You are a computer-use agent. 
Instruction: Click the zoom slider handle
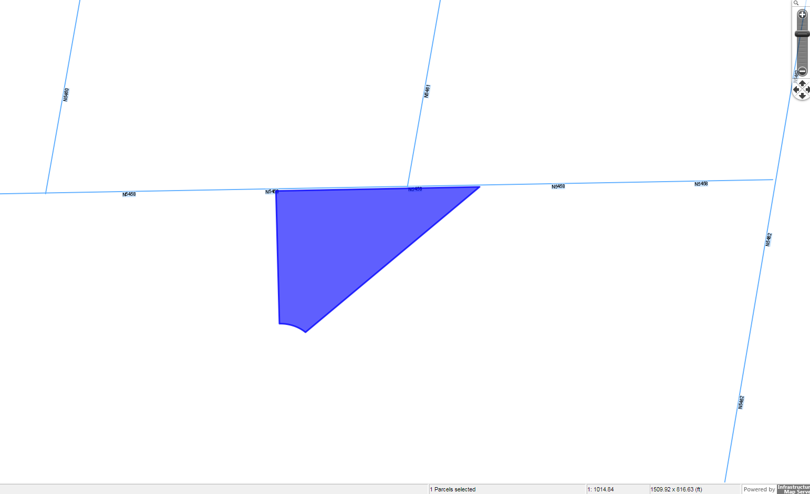coord(802,34)
